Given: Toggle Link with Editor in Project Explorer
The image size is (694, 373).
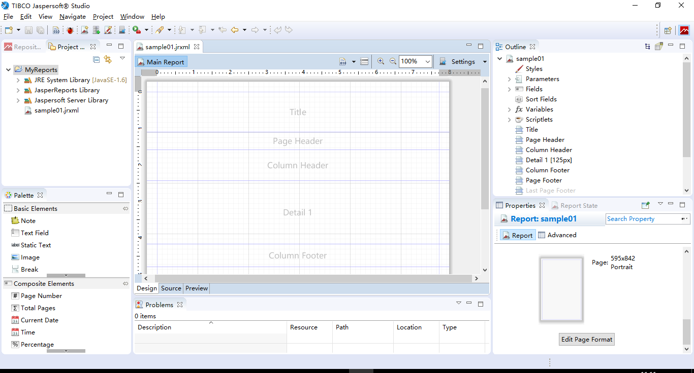Looking at the screenshot, I should pyautogui.click(x=108, y=59).
